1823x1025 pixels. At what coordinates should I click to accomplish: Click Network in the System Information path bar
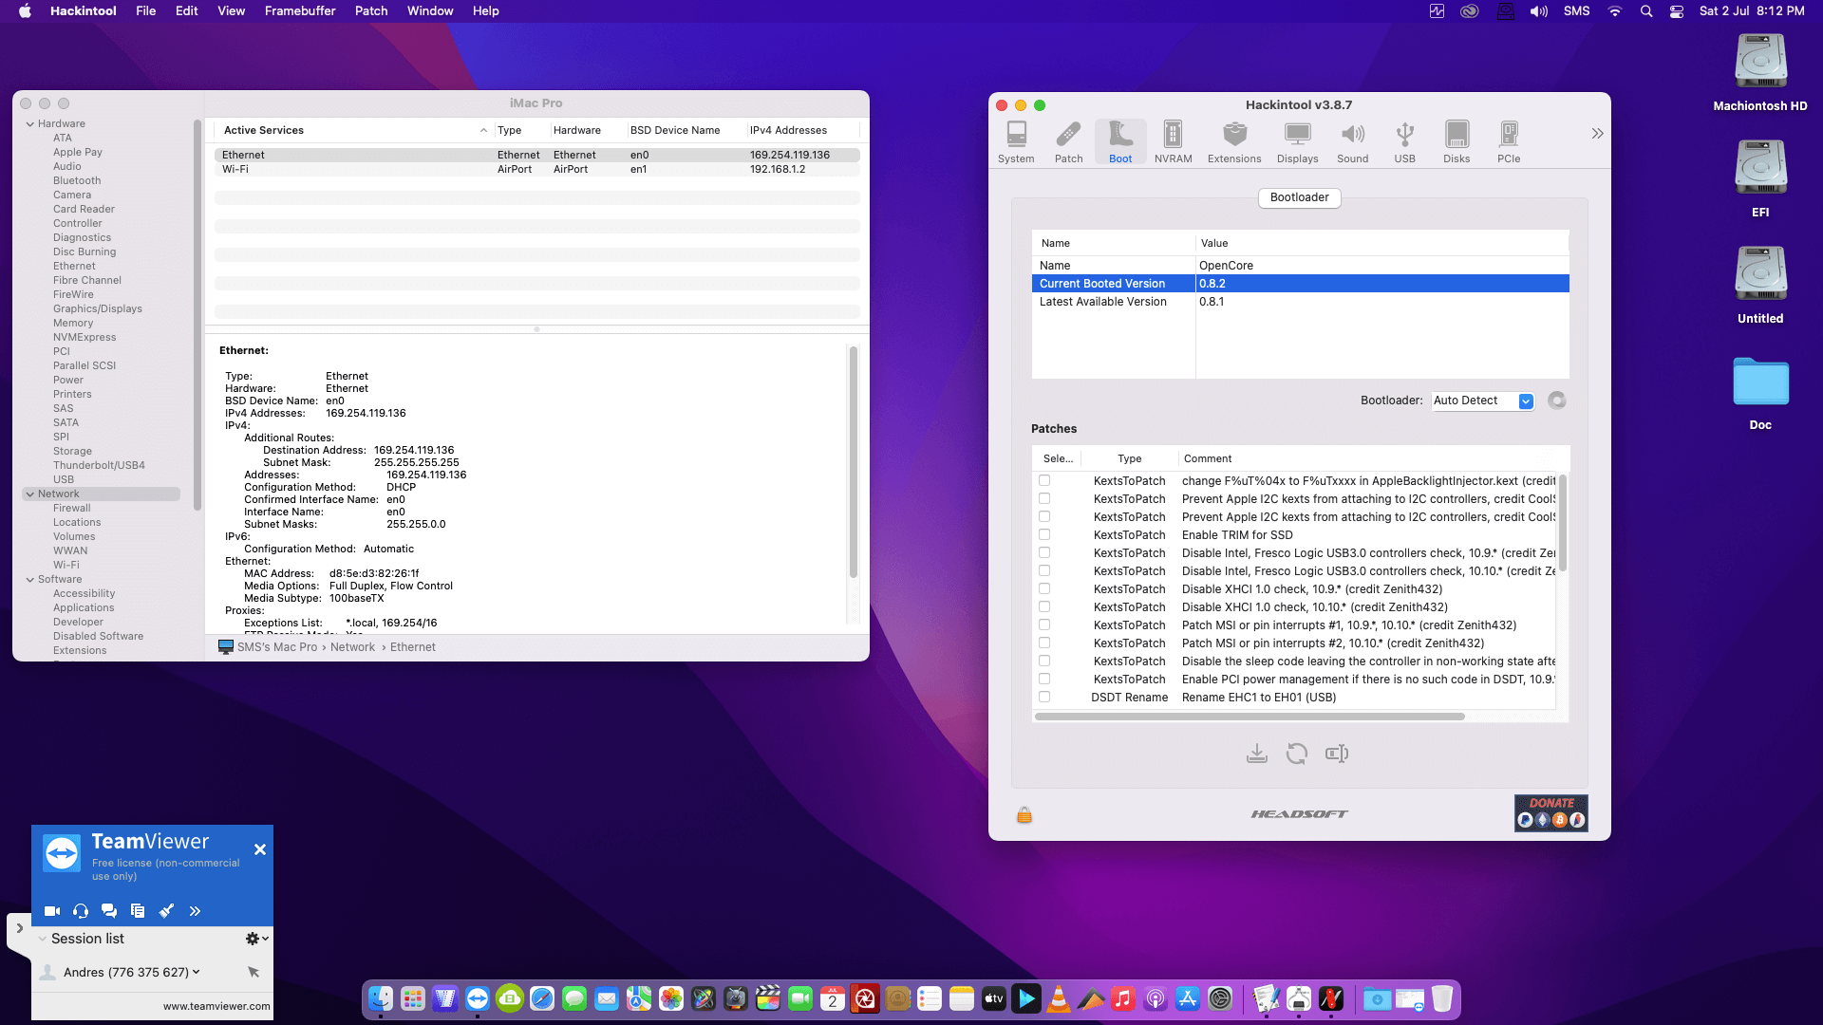(x=352, y=647)
